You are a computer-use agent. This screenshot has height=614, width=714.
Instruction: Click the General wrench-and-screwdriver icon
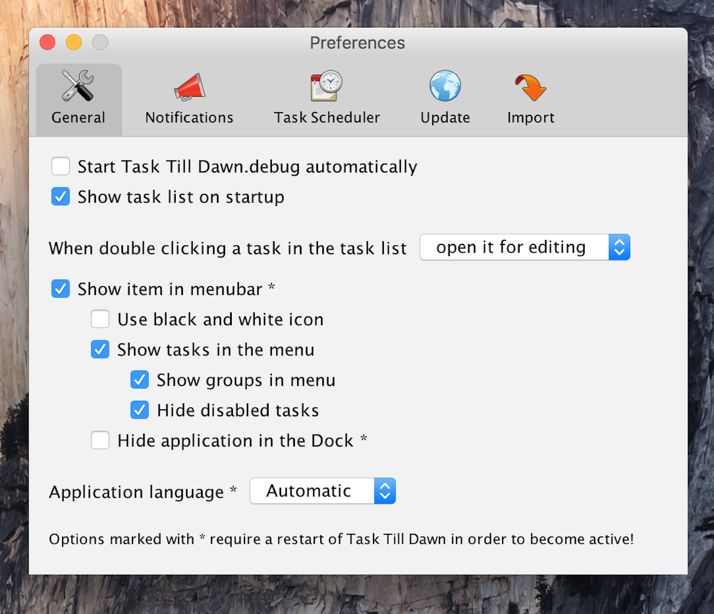point(77,86)
